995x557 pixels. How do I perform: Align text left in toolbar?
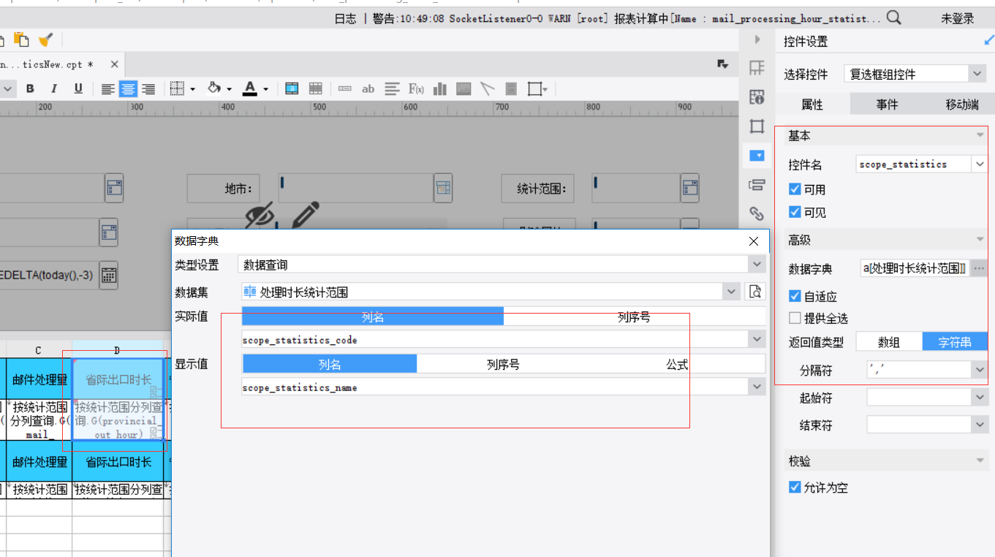(108, 89)
